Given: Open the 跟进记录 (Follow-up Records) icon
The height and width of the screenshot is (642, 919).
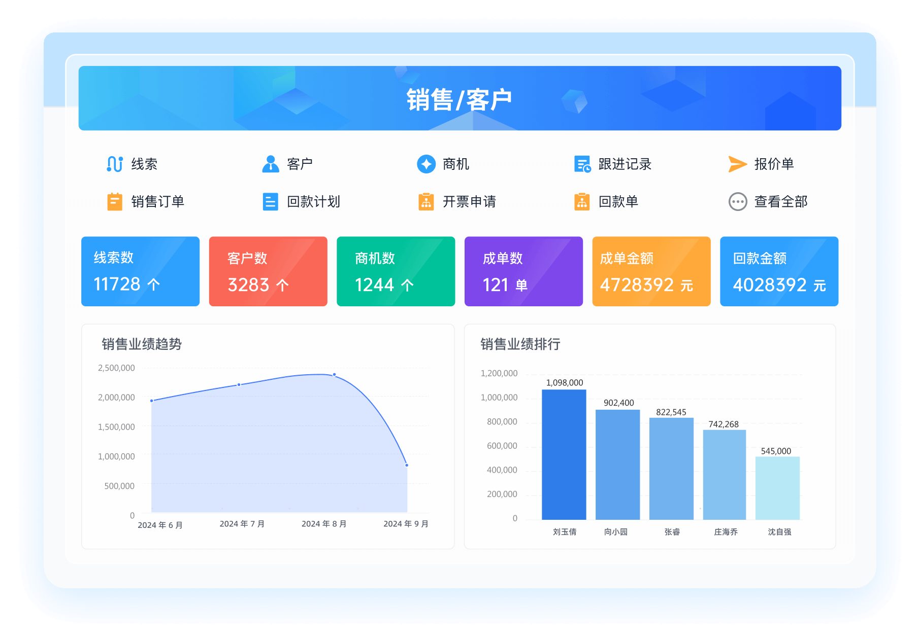Looking at the screenshot, I should point(582,163).
